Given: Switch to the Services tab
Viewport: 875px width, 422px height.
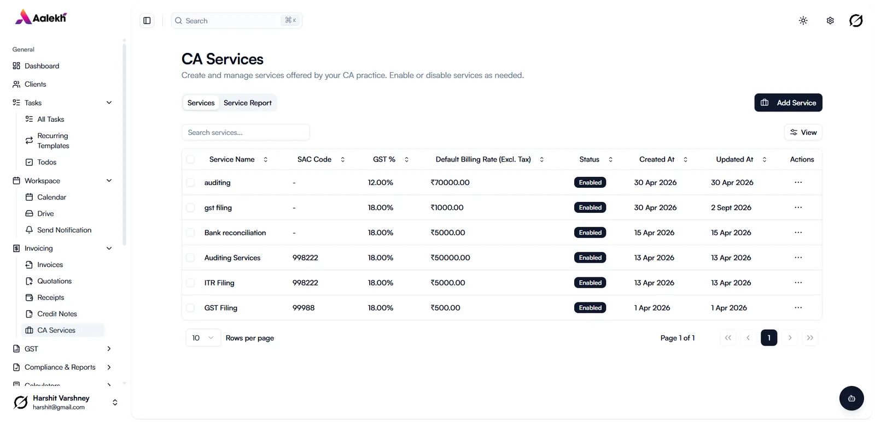Looking at the screenshot, I should pyautogui.click(x=201, y=103).
